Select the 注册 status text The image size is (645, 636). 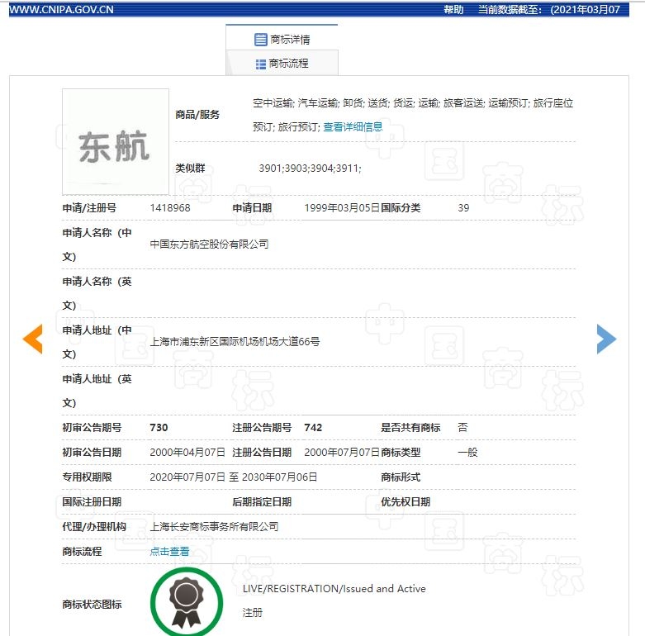click(x=252, y=613)
